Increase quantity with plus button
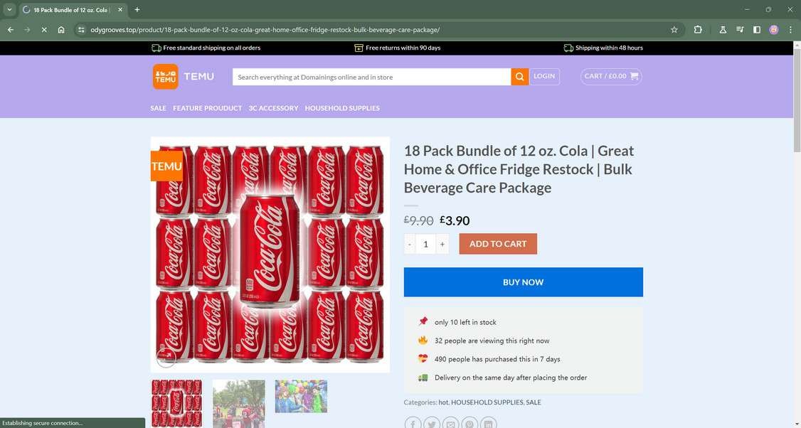The image size is (801, 428). [x=442, y=244]
